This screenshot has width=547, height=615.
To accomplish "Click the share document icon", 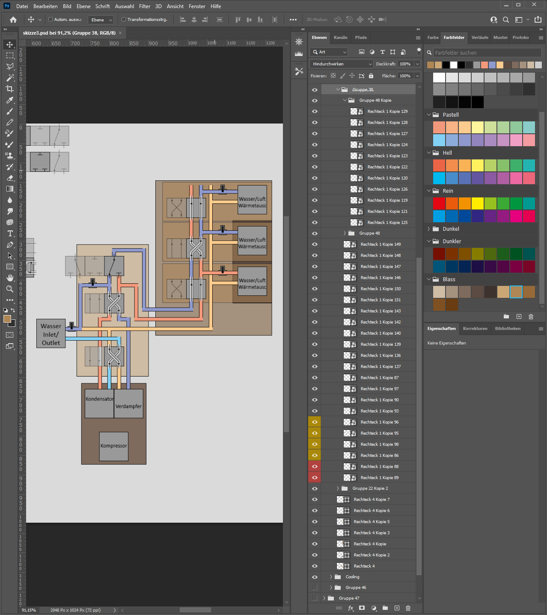I will pyautogui.click(x=538, y=20).
